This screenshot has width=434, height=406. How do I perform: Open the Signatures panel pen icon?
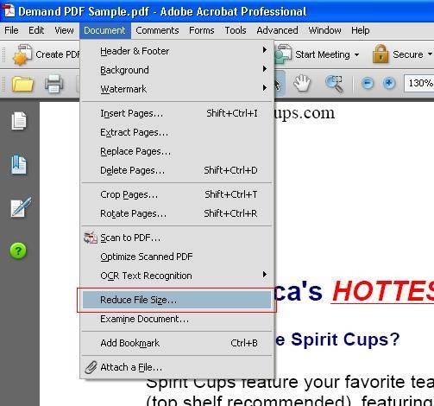21,207
